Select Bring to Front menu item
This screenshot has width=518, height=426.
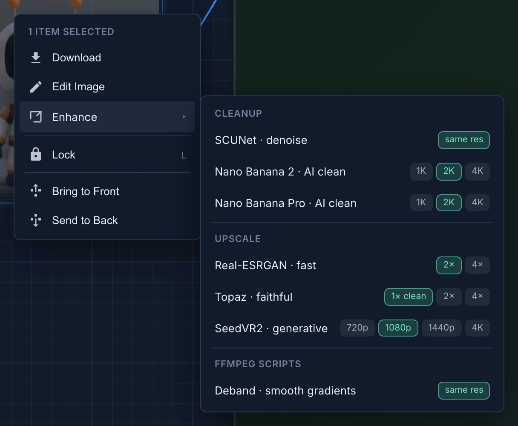click(x=107, y=191)
